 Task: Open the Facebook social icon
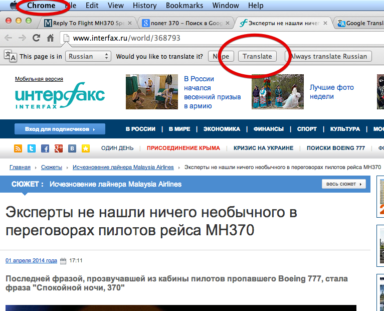pos(45,148)
